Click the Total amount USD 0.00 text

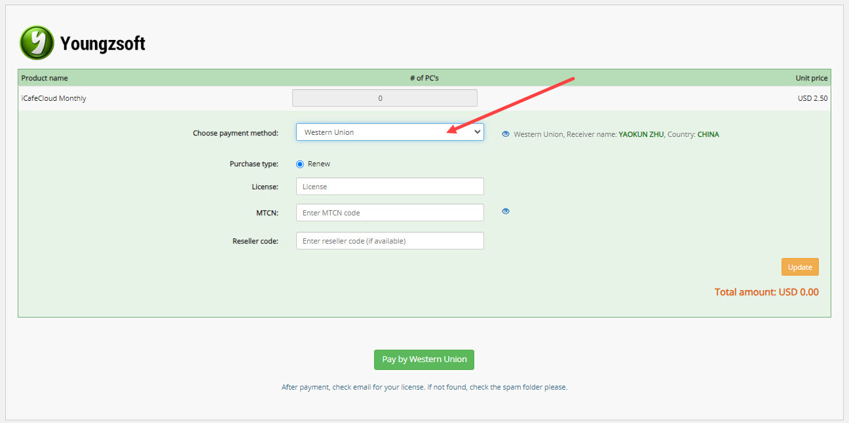(766, 292)
